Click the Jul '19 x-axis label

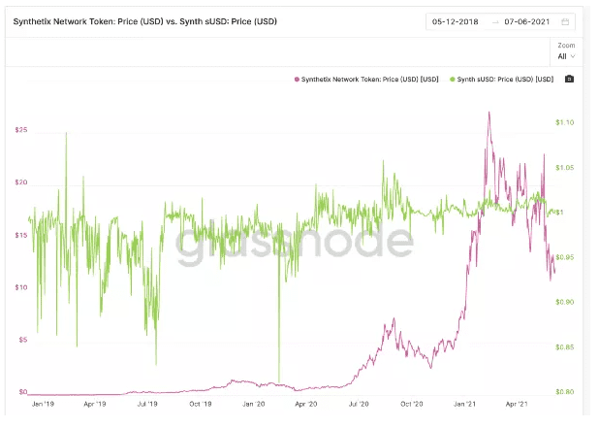pos(148,404)
